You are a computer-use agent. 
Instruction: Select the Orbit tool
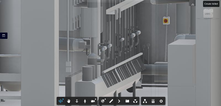point(61,101)
